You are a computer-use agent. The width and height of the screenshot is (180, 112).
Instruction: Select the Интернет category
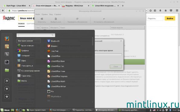(x=24, y=56)
